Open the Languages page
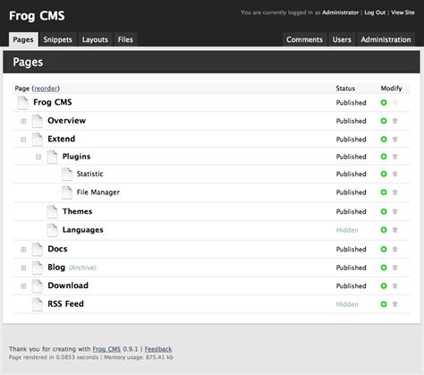This screenshot has height=375, width=424. coord(82,230)
